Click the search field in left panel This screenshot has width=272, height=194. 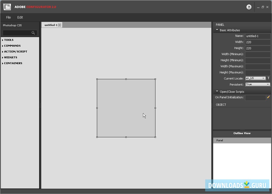tap(20, 33)
